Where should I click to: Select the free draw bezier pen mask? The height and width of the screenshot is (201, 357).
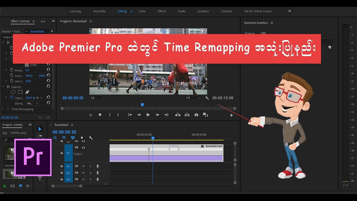coord(27,92)
